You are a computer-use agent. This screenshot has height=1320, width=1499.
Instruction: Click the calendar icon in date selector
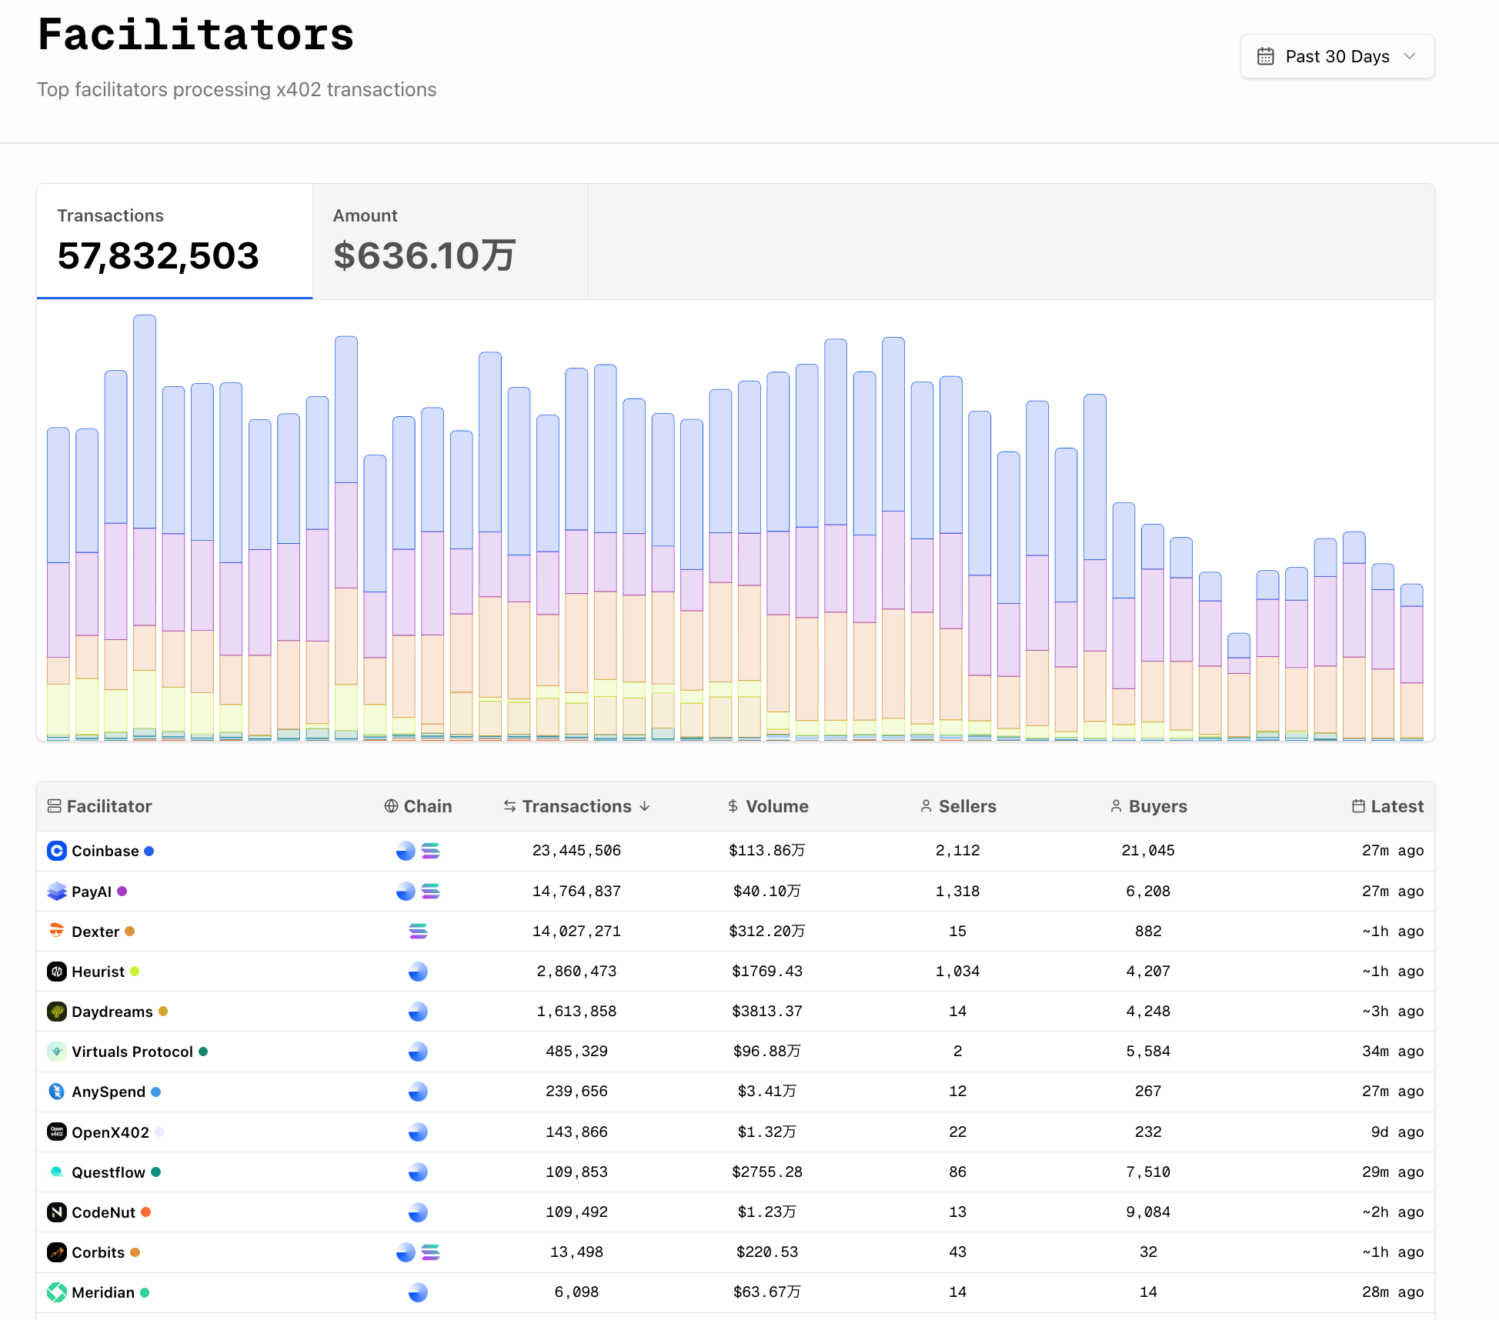(x=1265, y=56)
